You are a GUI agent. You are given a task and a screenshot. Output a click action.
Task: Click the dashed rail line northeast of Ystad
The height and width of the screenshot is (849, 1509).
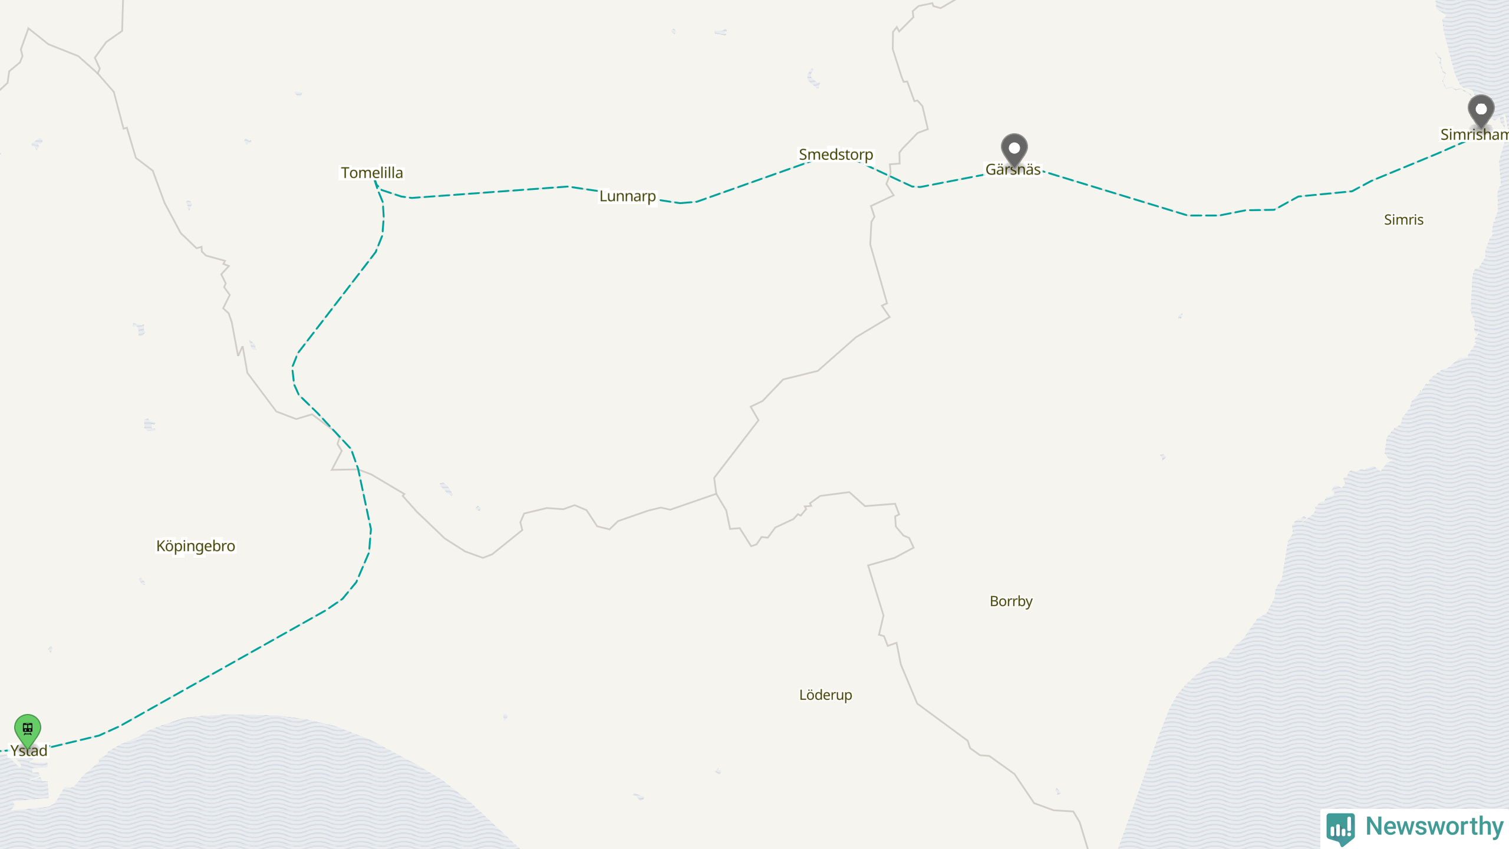(224, 669)
